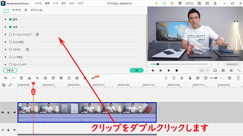243x136 pixels.
Task: Open the color palette tool
Action: [53, 78]
